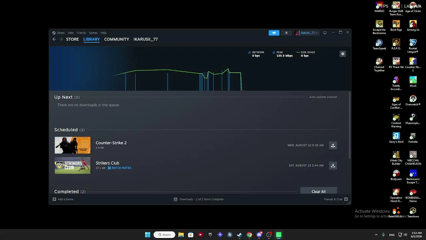
Task: Clear all completed downloads
Action: tap(319, 191)
